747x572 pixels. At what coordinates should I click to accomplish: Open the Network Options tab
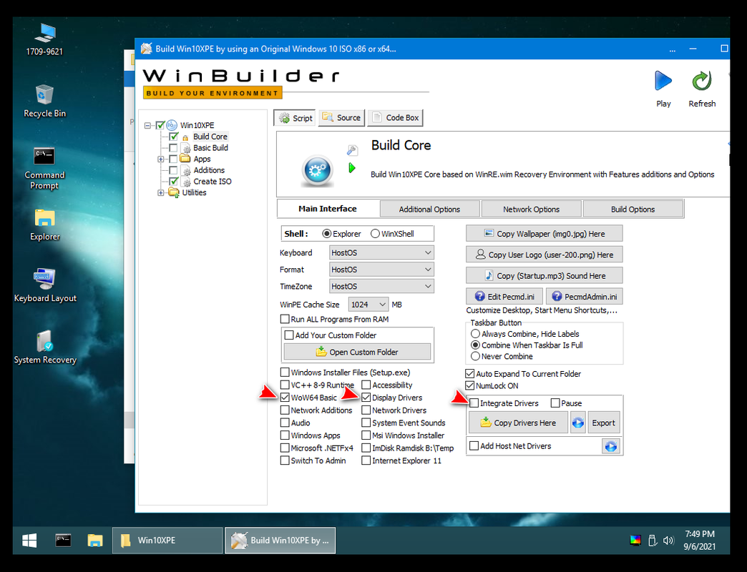531,209
